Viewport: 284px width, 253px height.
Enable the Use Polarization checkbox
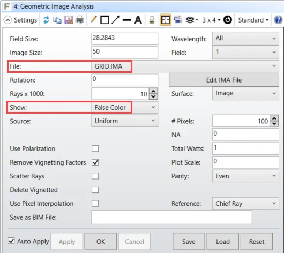tap(95, 148)
